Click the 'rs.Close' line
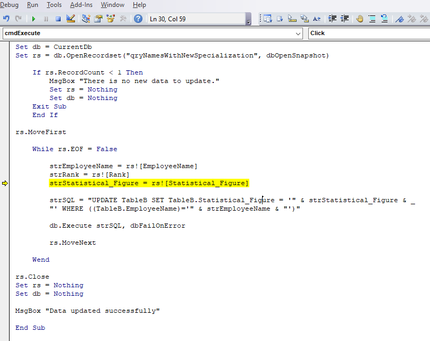 pyautogui.click(x=32, y=277)
